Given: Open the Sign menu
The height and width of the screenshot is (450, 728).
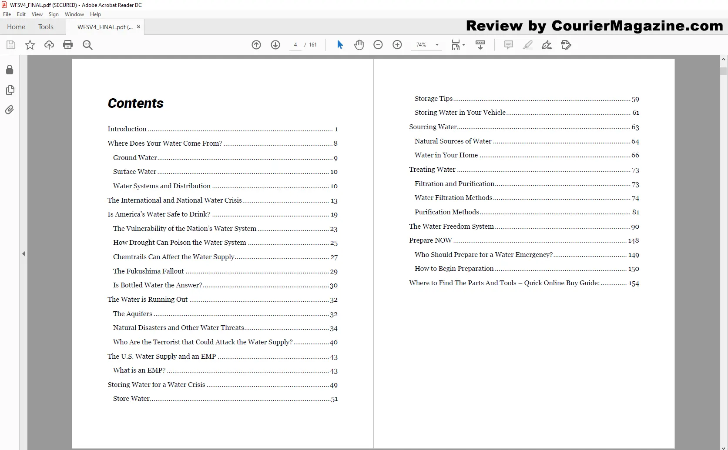Looking at the screenshot, I should pos(54,14).
